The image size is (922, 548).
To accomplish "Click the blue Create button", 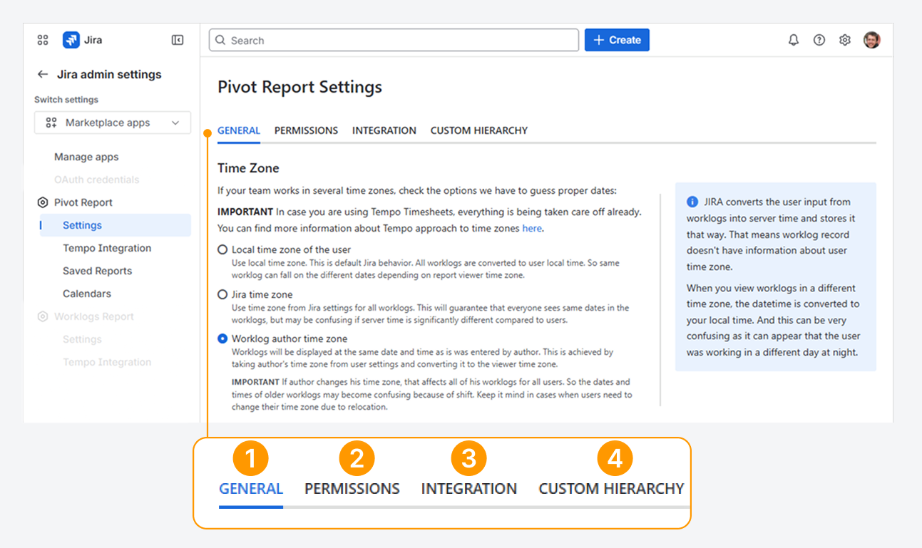I will click(617, 40).
